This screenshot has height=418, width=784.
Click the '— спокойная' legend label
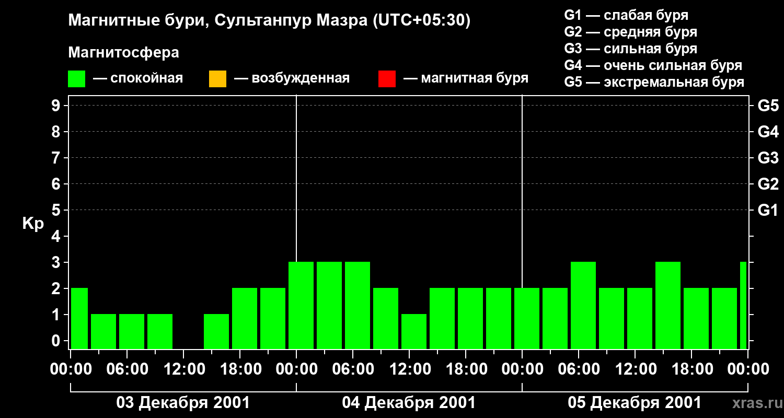click(138, 78)
